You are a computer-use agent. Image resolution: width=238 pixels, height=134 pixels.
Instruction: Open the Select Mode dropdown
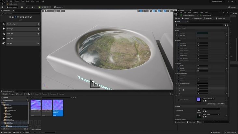coord(13,7)
